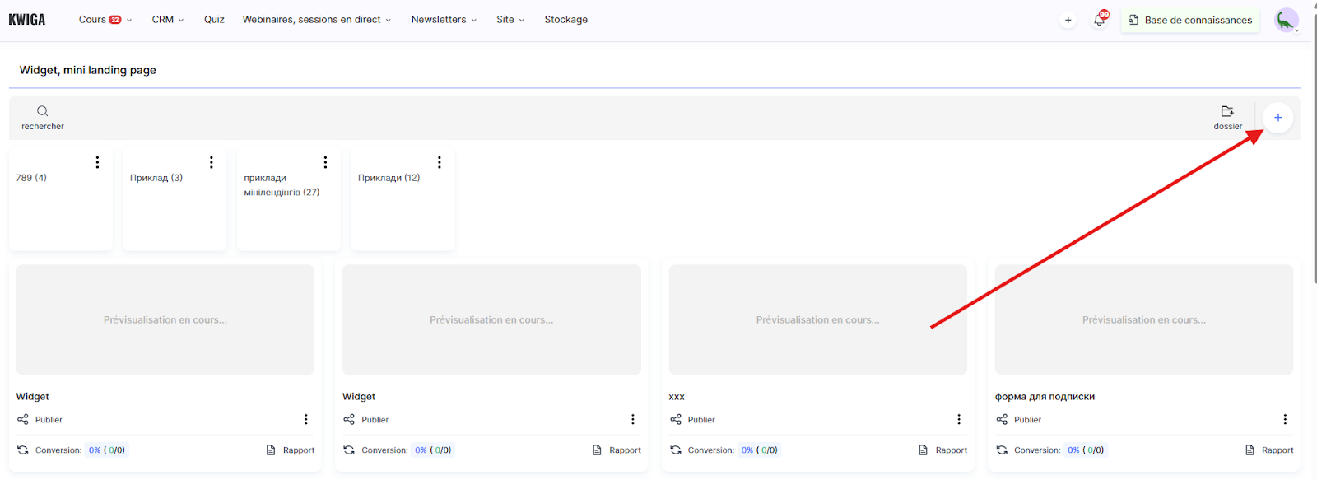
Task: Open three-dot menu on Приклади (12) folder
Action: pos(440,162)
